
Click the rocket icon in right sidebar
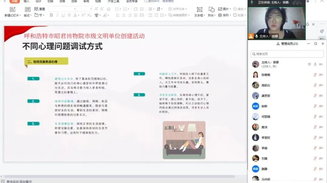click(322, 31)
